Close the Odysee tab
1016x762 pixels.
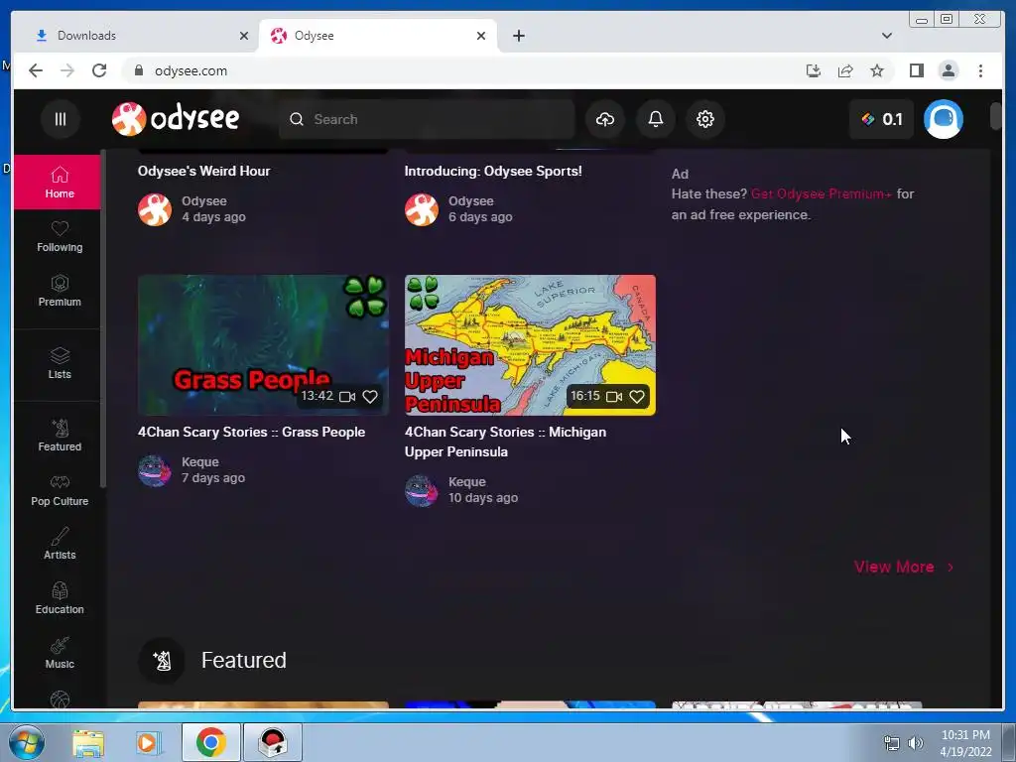coord(481,36)
